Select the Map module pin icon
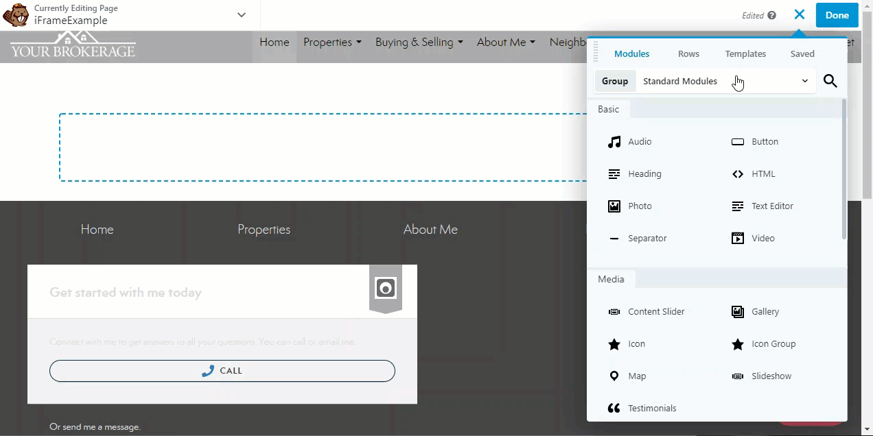The image size is (873, 436). coord(614,376)
